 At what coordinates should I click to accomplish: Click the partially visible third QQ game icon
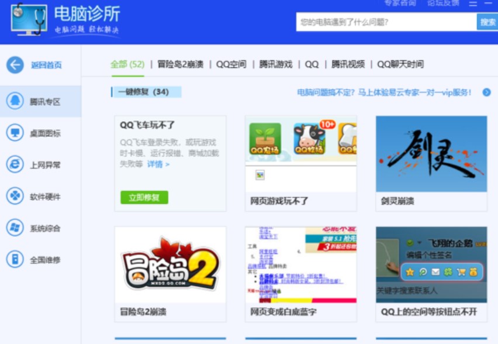(x=347, y=139)
